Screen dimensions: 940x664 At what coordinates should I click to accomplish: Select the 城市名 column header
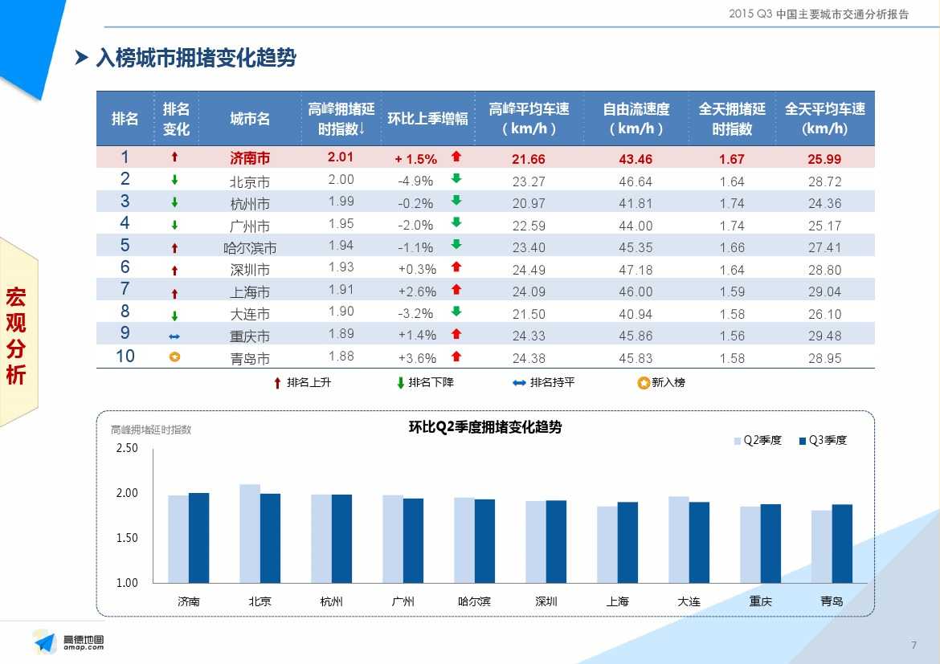pyautogui.click(x=250, y=119)
